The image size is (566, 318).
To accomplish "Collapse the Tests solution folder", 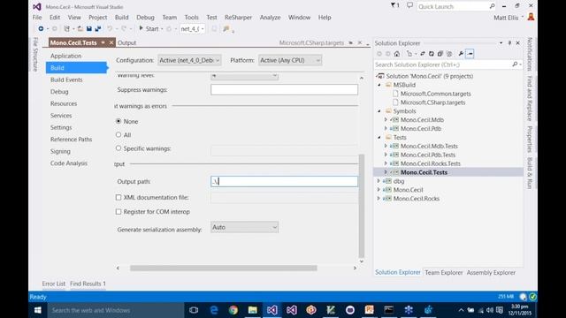I will 379,137.
